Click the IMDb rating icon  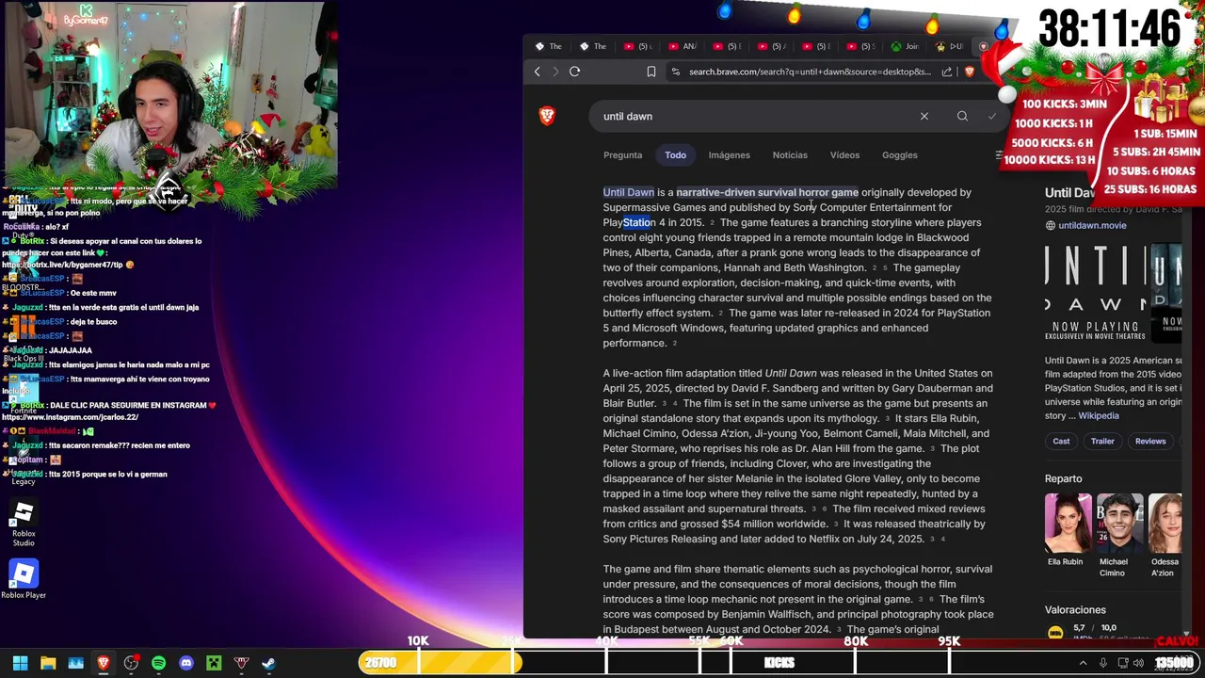1055,632
